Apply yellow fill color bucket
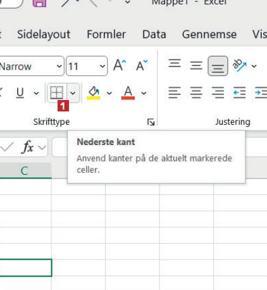This screenshot has width=267, height=290. pos(94,92)
